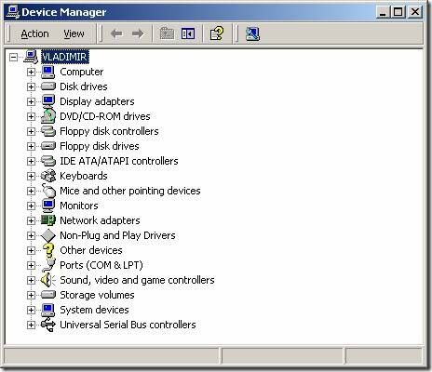Select the VLADIMIR tree label
Screen dimensions: 432x372
coord(65,57)
